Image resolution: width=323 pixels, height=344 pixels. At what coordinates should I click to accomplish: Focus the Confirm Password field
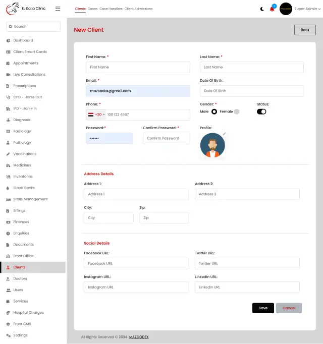tap(166, 138)
